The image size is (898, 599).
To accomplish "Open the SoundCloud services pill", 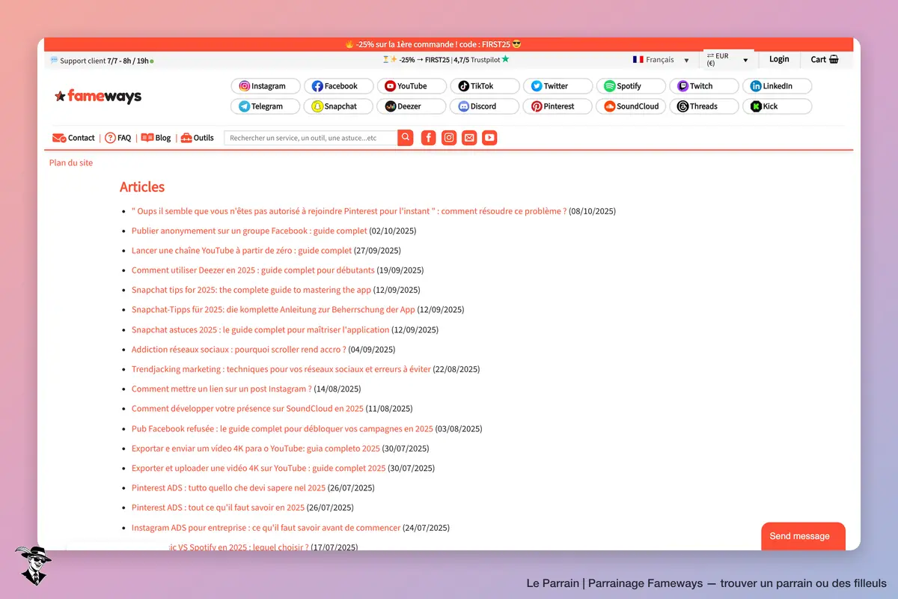I will point(630,106).
